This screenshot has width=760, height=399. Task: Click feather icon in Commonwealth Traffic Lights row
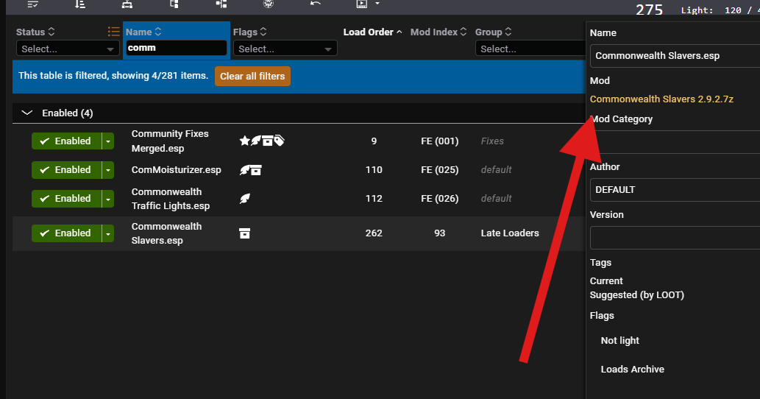tap(245, 199)
